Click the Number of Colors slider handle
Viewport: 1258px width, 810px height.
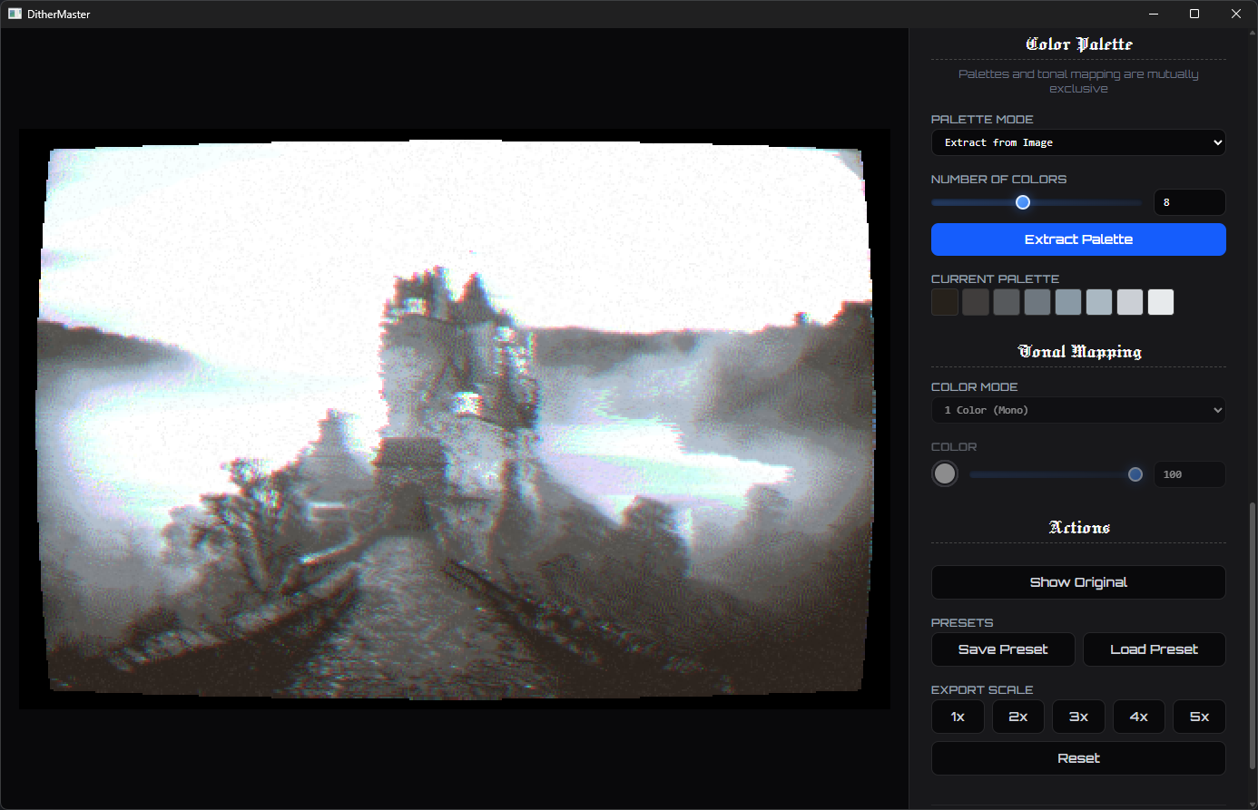pos(1023,202)
